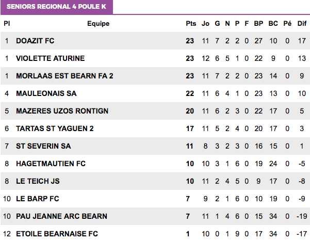Click the LE BARP FC team name

[38, 199]
